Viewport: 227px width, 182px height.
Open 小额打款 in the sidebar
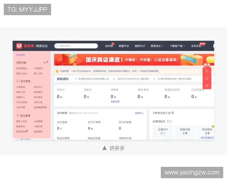coord(38,126)
